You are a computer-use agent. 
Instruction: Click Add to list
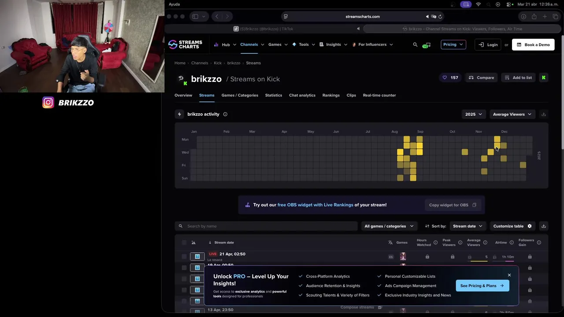coord(518,77)
